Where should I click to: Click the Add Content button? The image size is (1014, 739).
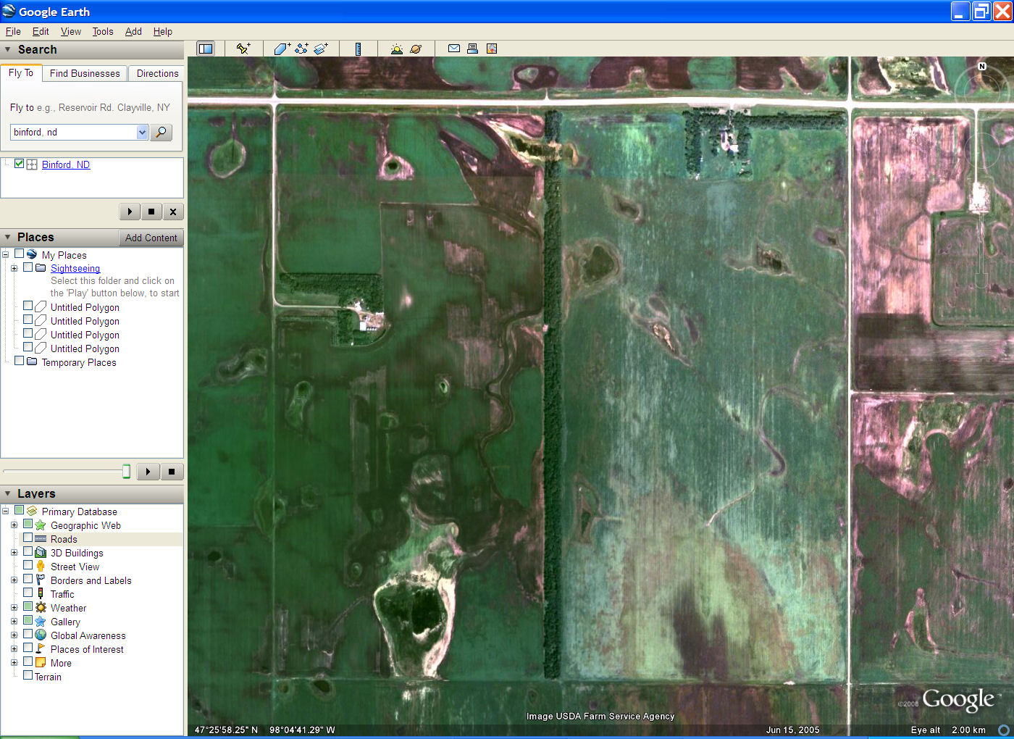[151, 238]
